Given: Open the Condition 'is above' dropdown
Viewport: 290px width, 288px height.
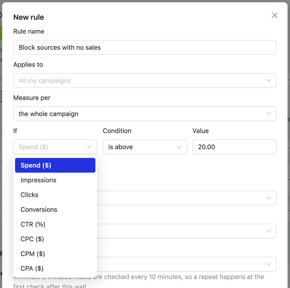Looking at the screenshot, I should coord(145,147).
